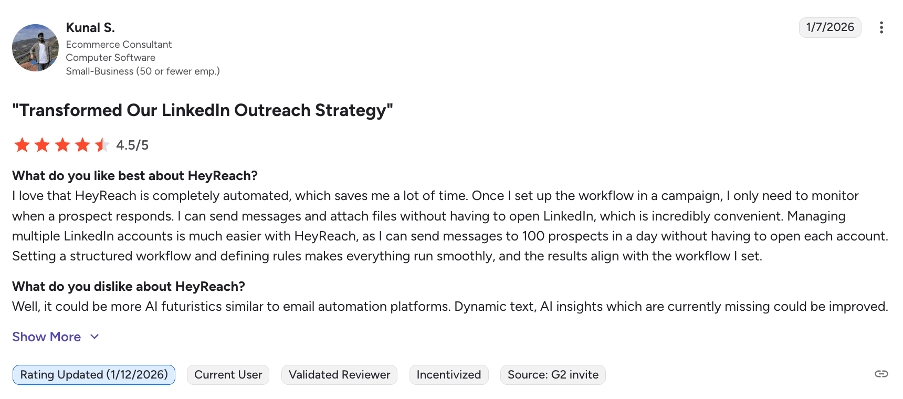Click the 4.5/5 rating score text
This screenshot has height=399, width=903.
tap(132, 145)
